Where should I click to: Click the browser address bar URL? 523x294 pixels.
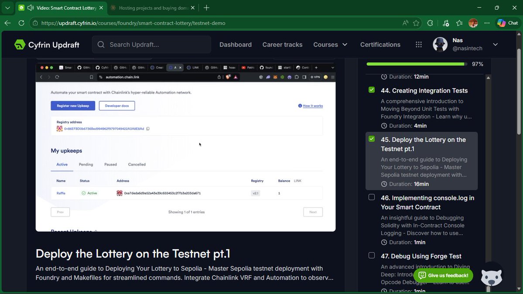click(x=133, y=23)
